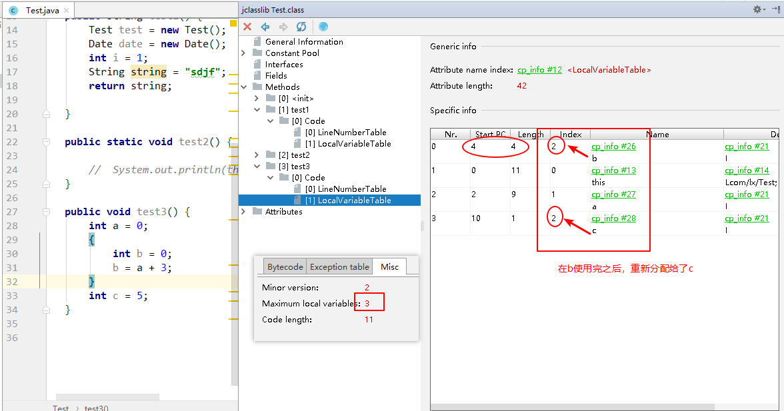Screen dimensions: 784x411
Task: Close the Test.java editor tab
Action: [66, 11]
